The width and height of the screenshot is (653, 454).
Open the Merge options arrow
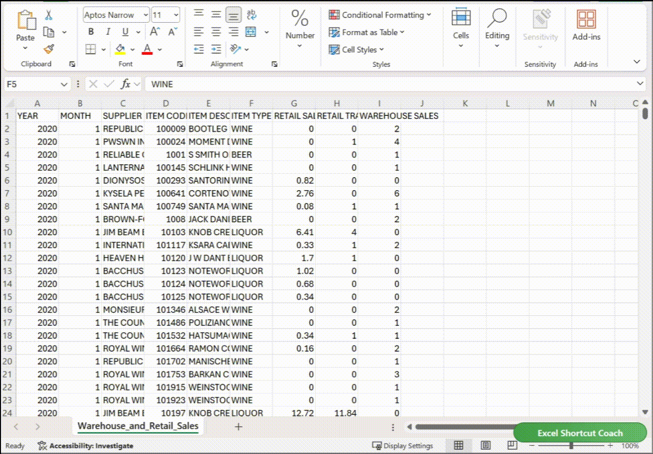[x=267, y=32]
